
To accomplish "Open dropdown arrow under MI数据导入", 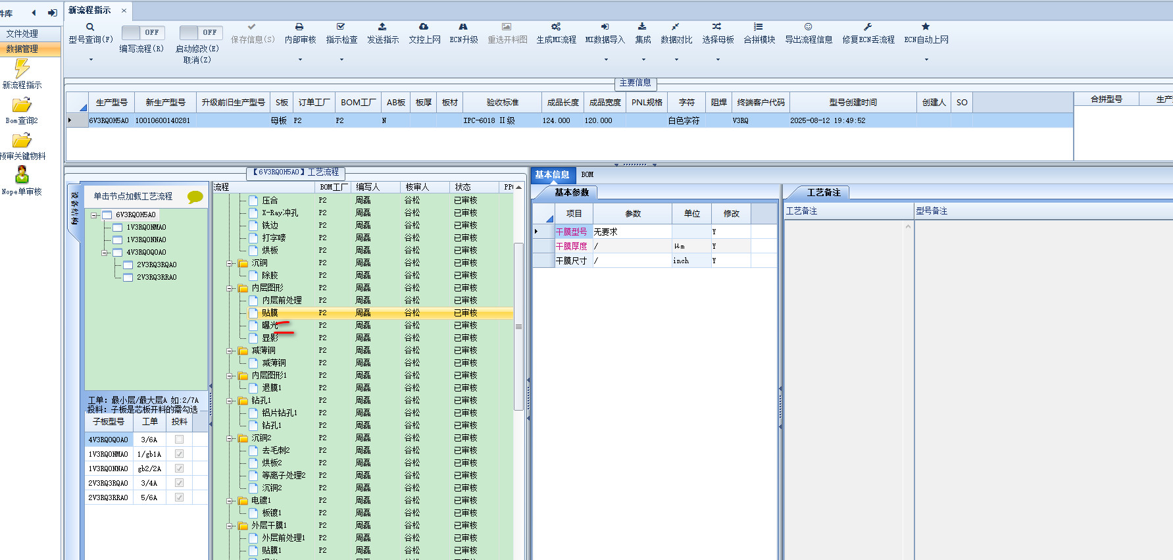I will tap(606, 60).
